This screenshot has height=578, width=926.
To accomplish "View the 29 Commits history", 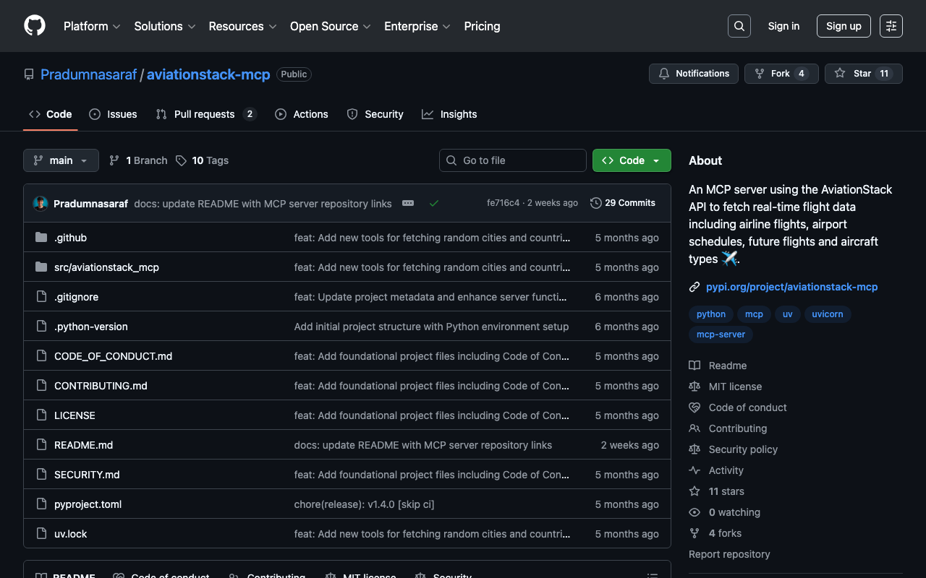I will pyautogui.click(x=623, y=203).
